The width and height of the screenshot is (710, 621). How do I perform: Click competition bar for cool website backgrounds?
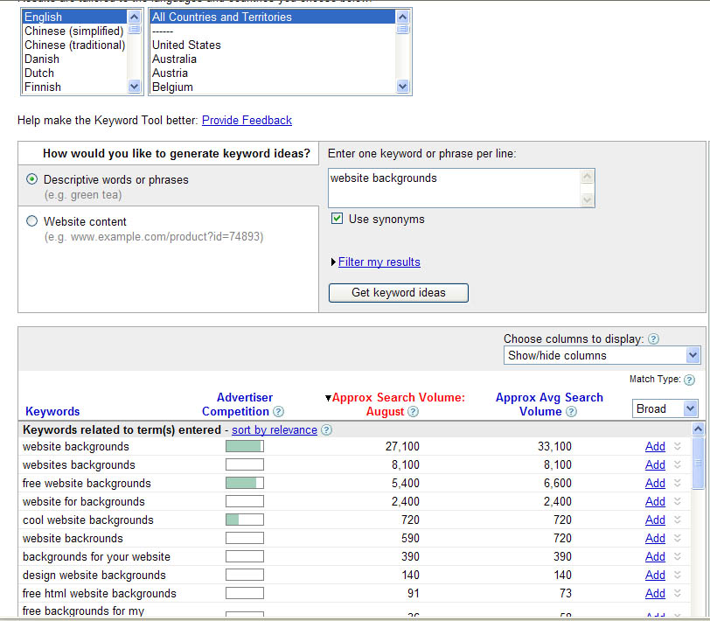[244, 520]
